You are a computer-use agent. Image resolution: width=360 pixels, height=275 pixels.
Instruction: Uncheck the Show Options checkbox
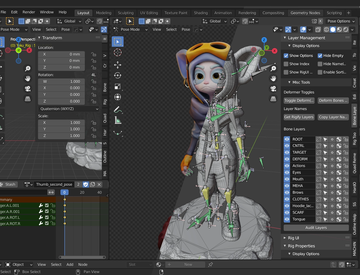[x=286, y=56]
